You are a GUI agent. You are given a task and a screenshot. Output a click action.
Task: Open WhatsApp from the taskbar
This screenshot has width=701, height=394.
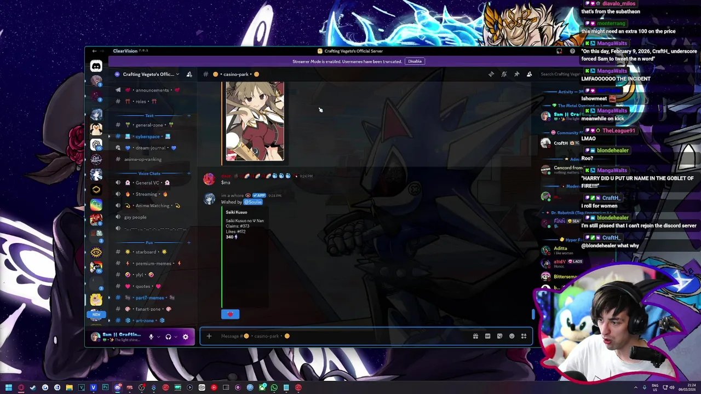pos(274,387)
